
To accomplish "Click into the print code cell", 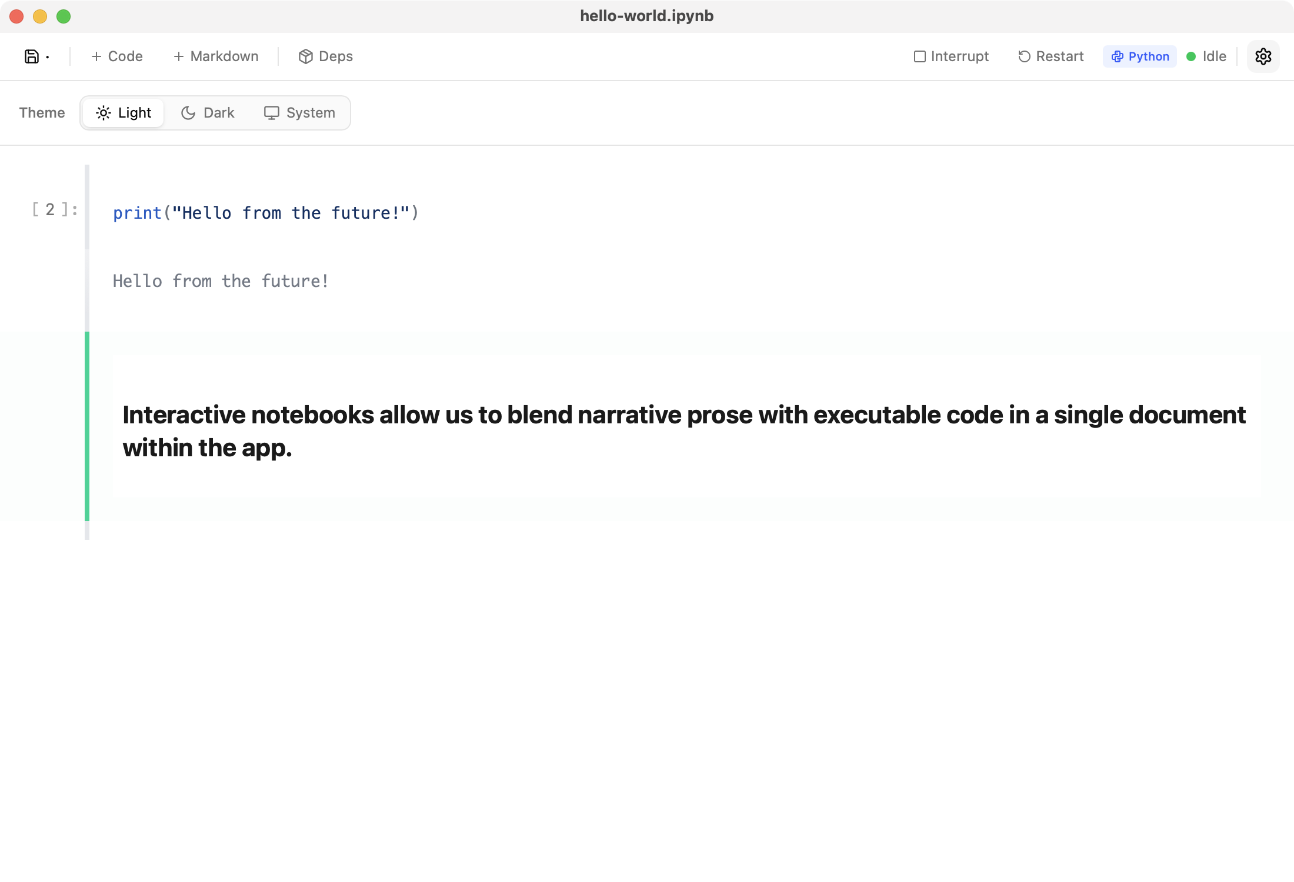I will [265, 213].
